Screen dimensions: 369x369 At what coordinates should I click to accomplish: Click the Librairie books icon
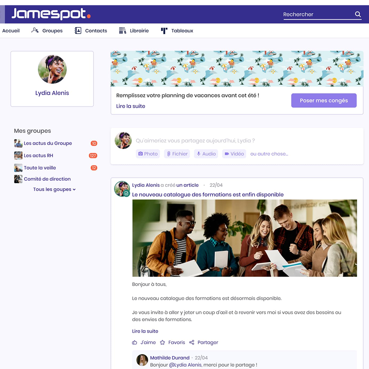pyautogui.click(x=122, y=30)
